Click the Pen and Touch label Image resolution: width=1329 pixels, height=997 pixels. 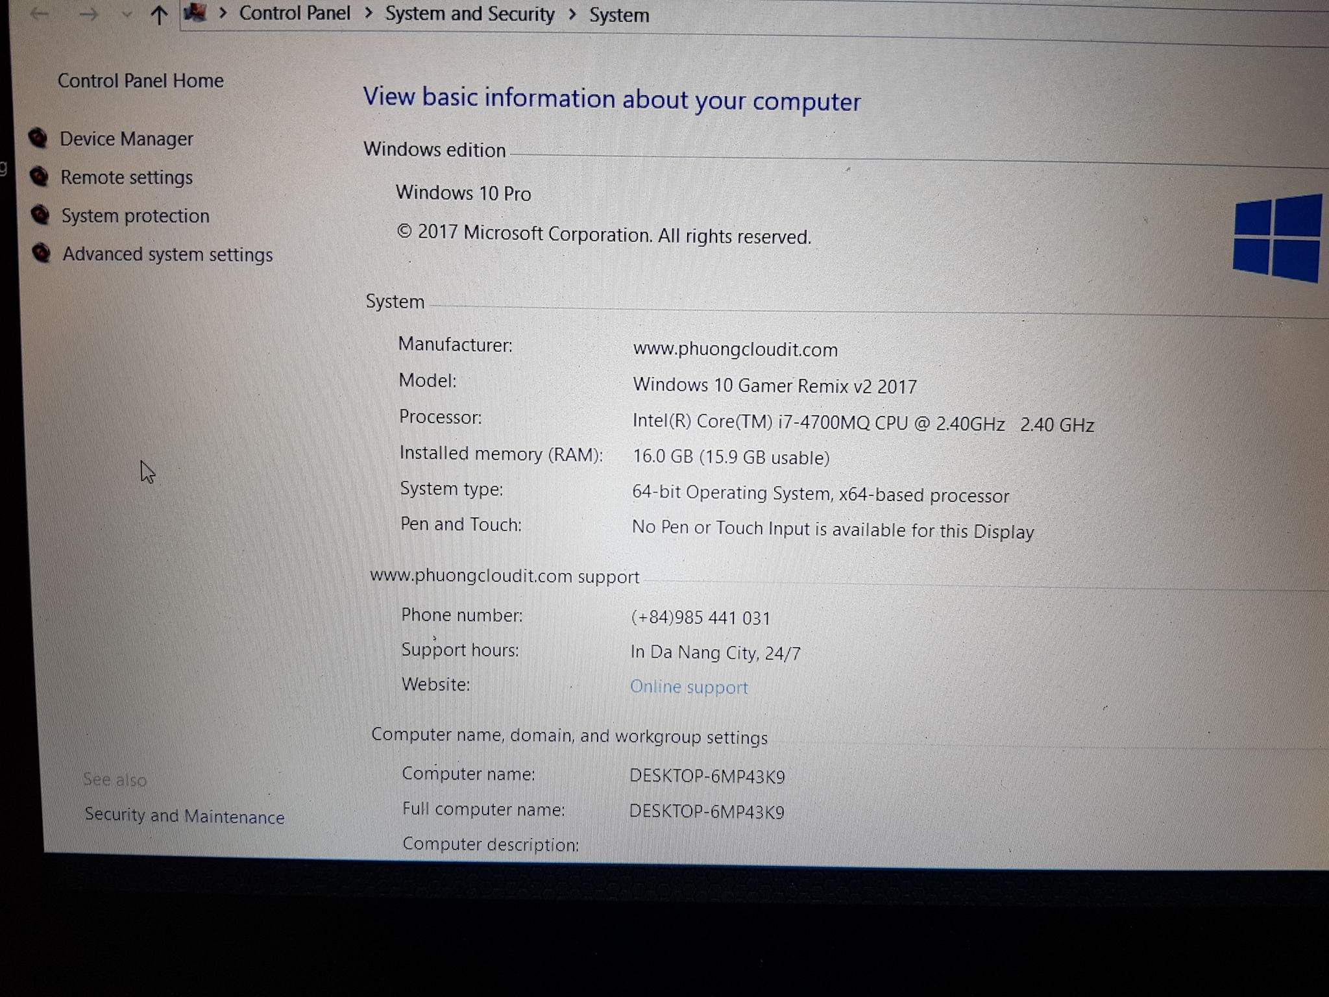[x=461, y=524]
